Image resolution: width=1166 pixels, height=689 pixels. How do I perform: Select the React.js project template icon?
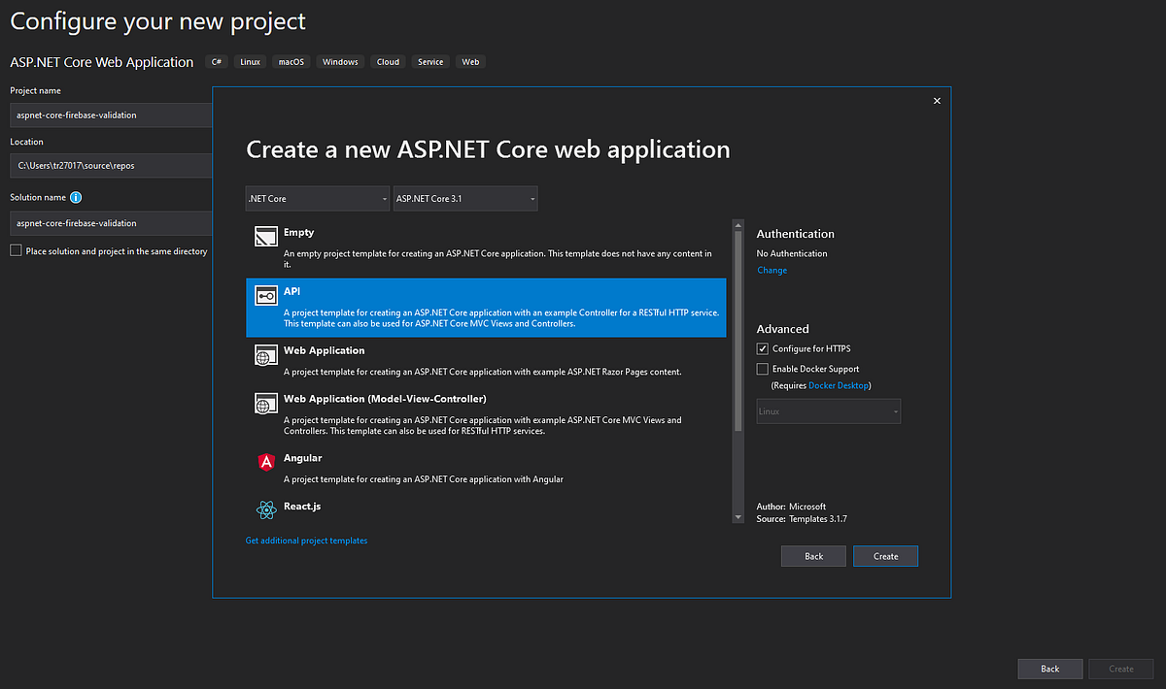pos(266,509)
